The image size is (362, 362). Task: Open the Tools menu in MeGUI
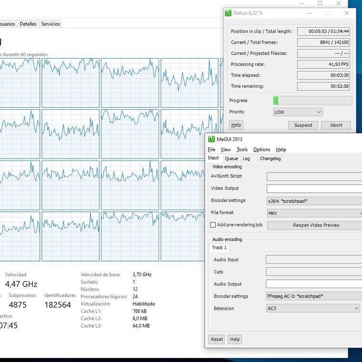[242, 150]
